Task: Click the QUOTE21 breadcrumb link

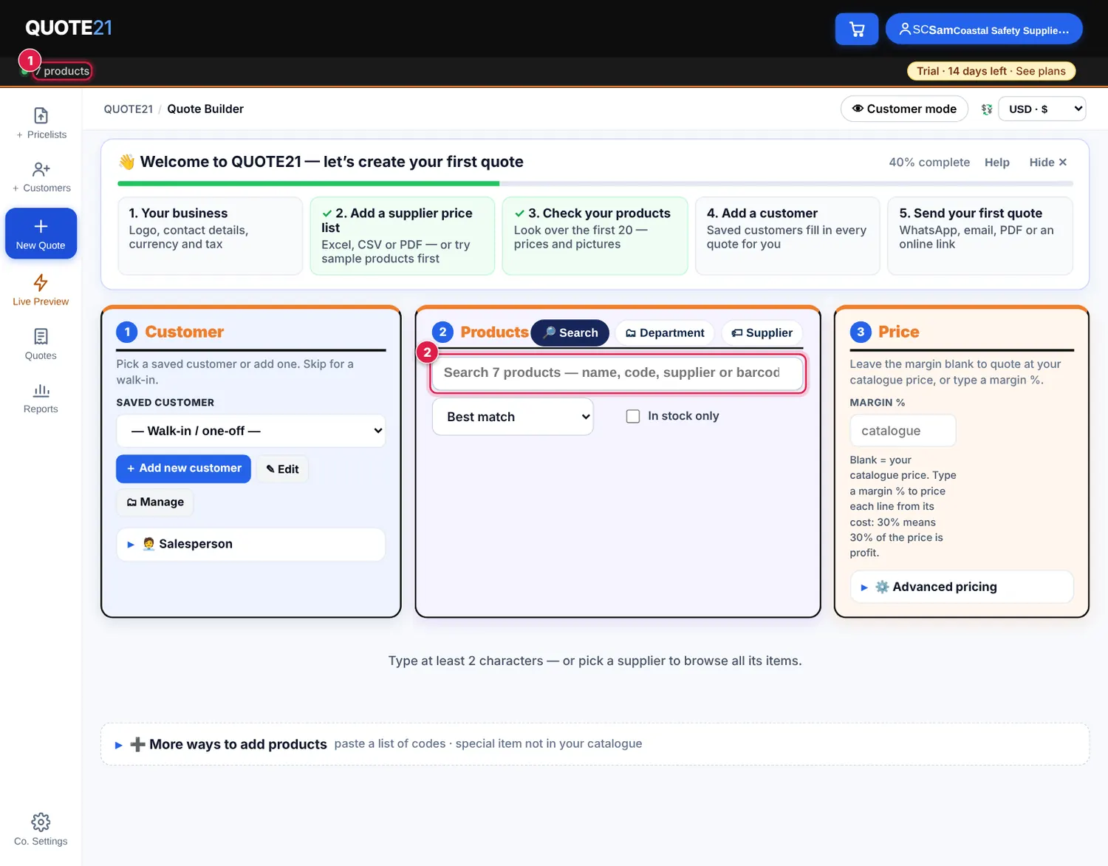Action: 129,109
